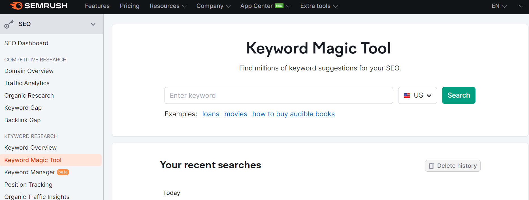
Task: Click the SEO key icon in sidebar
Action: click(9, 24)
